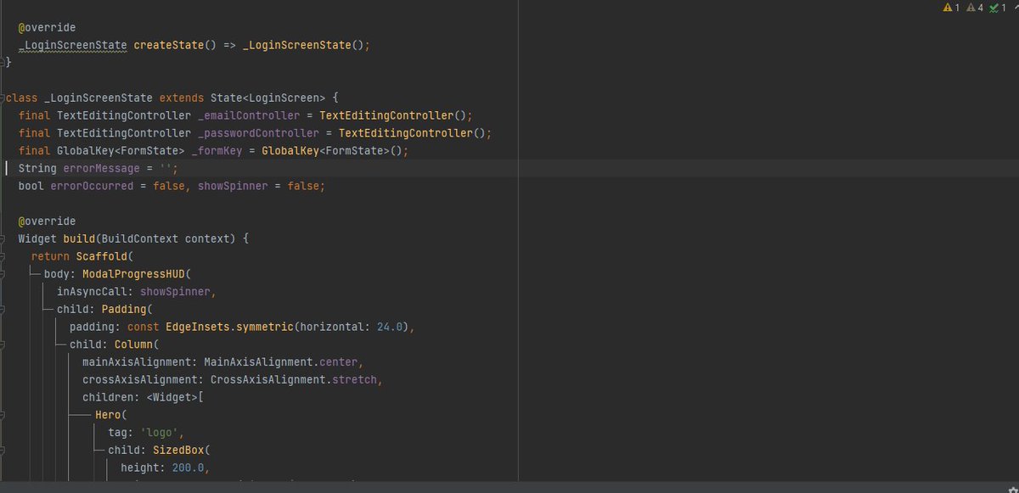Image resolution: width=1019 pixels, height=493 pixels.
Task: Click the build method name
Action: 79,239
